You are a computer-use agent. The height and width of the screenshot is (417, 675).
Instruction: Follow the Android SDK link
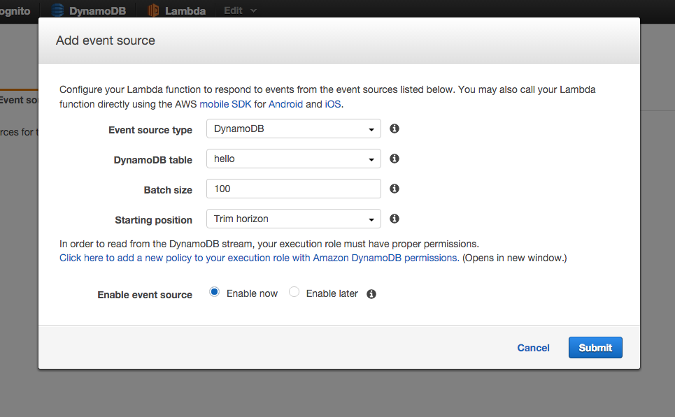pyautogui.click(x=285, y=104)
